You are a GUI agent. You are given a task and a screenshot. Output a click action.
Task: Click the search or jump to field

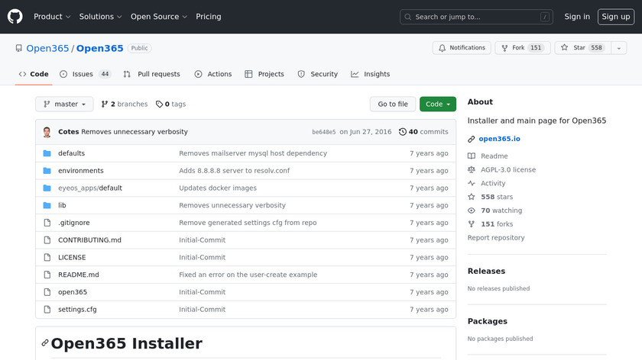click(476, 17)
